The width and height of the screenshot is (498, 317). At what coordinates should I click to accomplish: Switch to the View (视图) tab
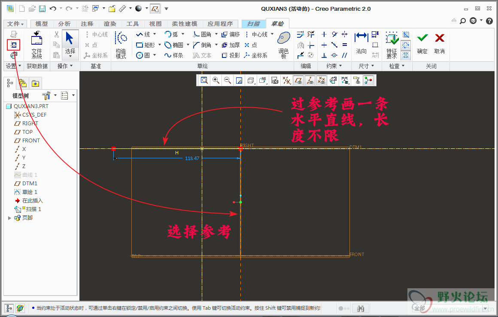(x=155, y=24)
